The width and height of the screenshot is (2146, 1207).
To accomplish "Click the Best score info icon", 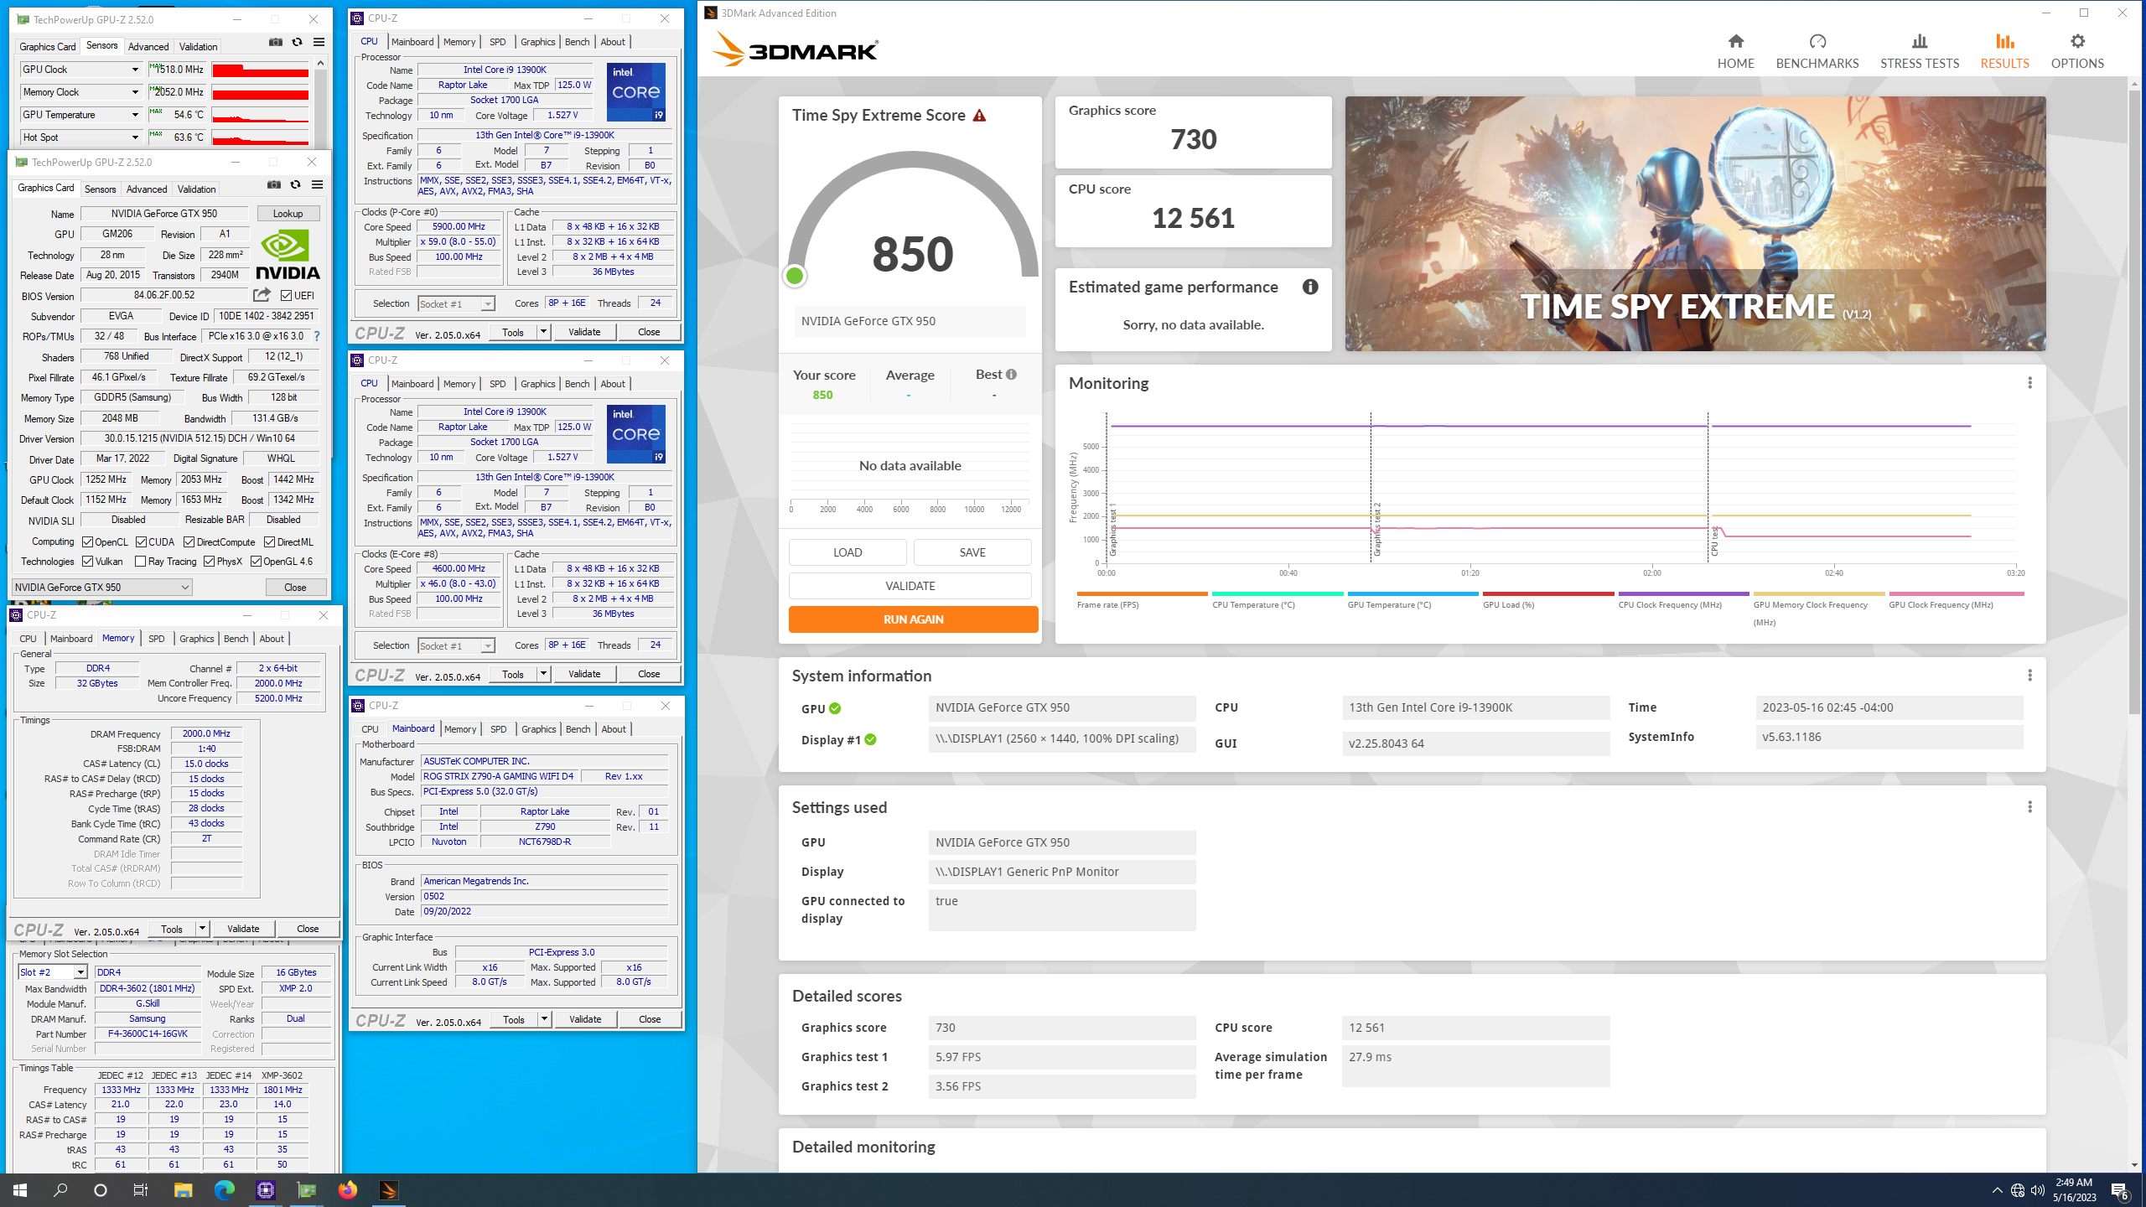I will pyautogui.click(x=1011, y=375).
